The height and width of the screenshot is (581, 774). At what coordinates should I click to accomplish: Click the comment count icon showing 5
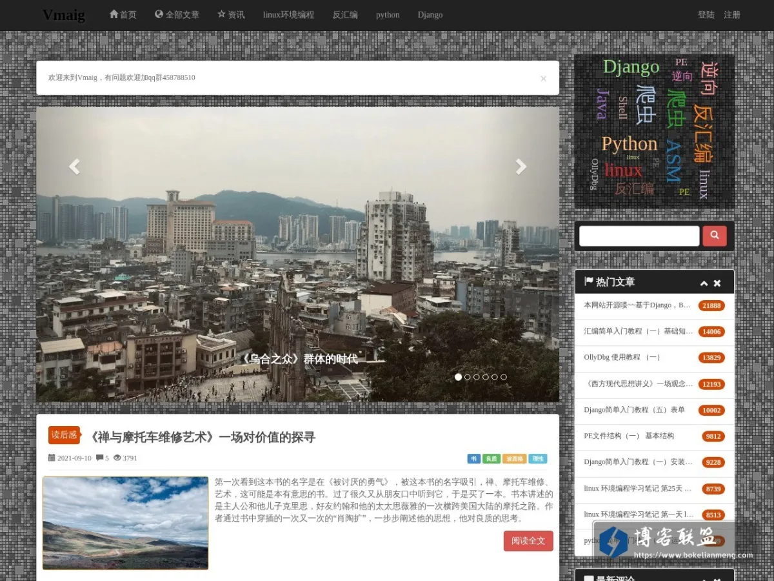pos(99,458)
